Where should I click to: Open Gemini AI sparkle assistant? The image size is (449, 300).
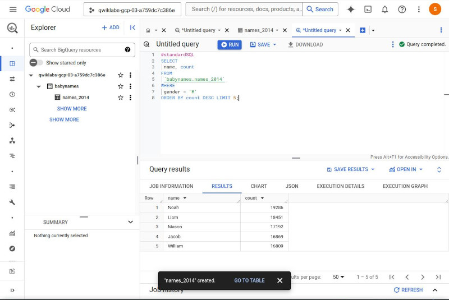pos(350,10)
